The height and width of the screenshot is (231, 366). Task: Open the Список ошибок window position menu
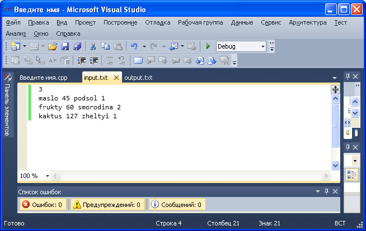(x=318, y=191)
